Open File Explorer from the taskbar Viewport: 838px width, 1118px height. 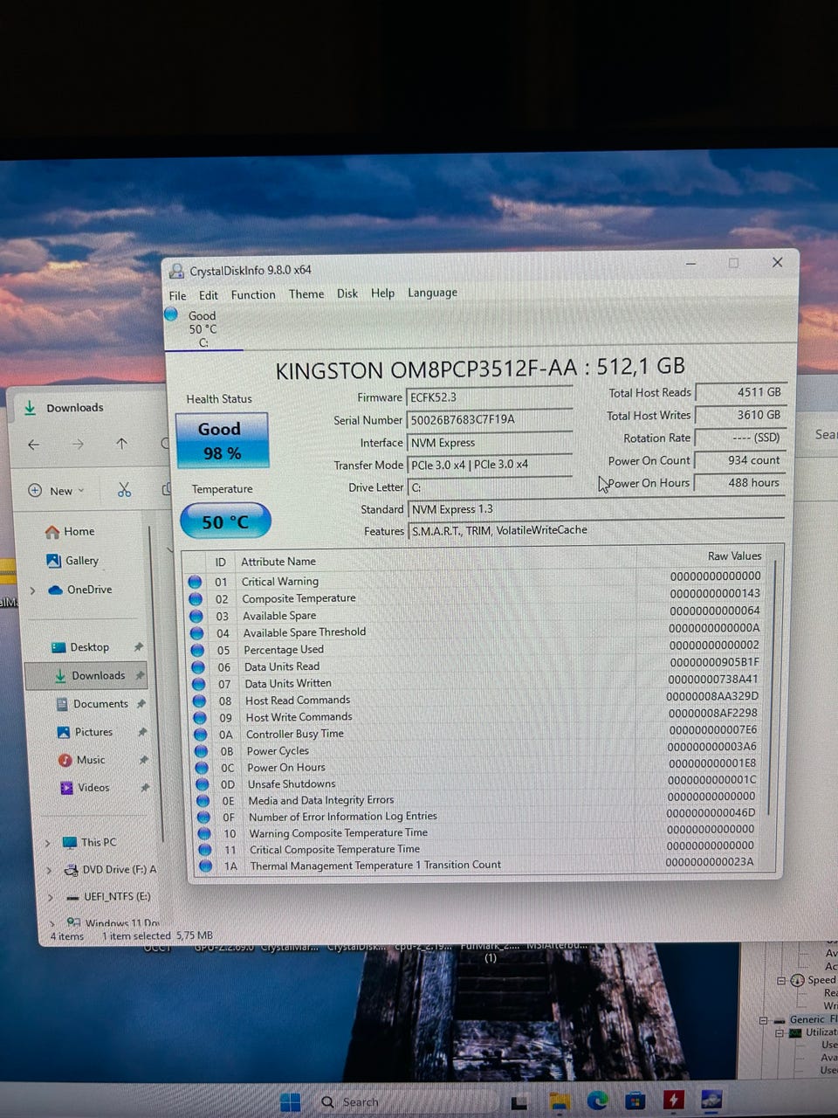[559, 1102]
